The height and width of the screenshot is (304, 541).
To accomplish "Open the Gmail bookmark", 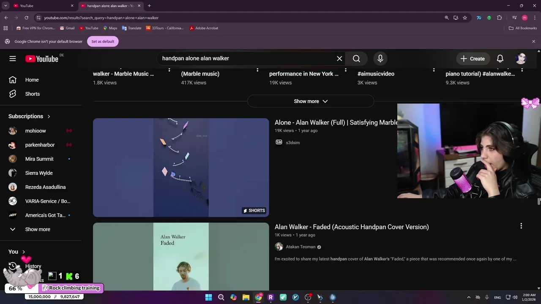I will click(x=67, y=28).
